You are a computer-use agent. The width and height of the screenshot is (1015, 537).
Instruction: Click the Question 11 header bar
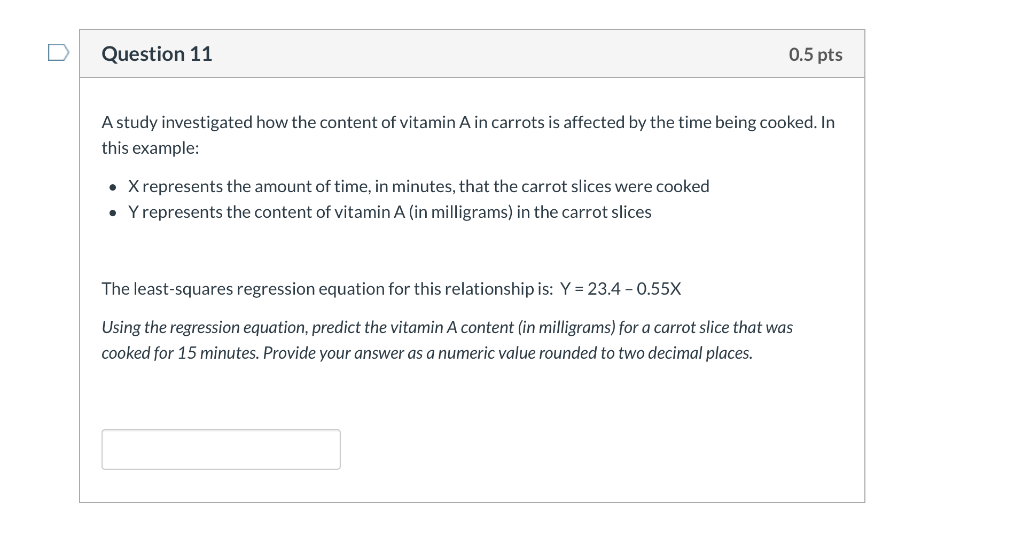(471, 53)
